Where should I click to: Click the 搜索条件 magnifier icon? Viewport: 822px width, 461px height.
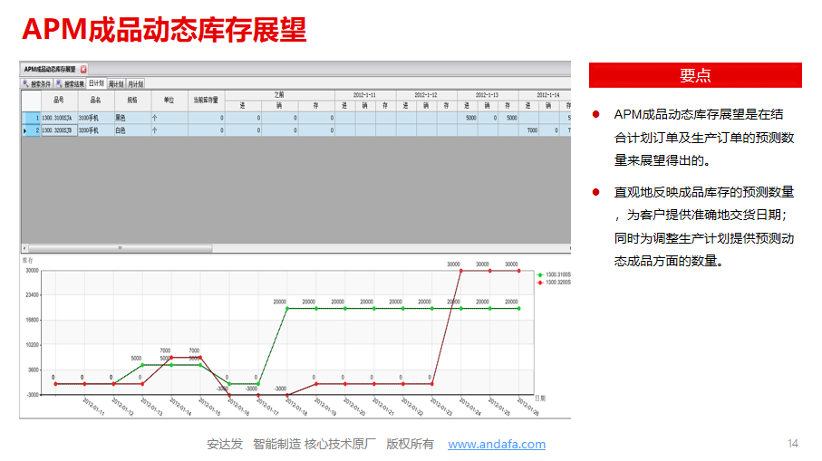tap(25, 83)
